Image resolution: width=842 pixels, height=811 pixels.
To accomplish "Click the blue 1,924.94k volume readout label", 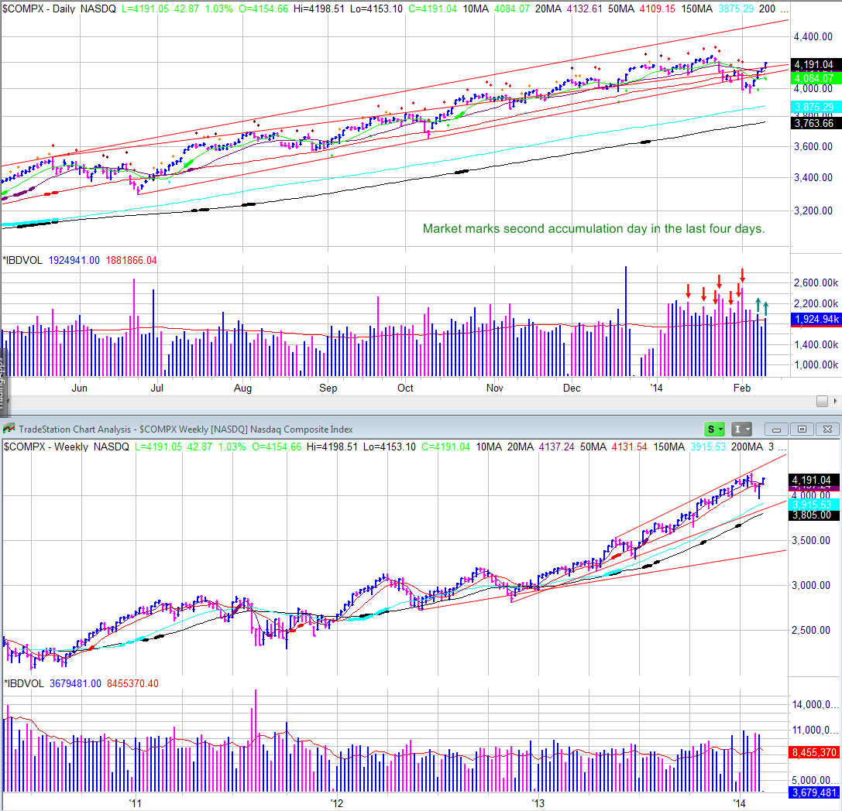I will click(814, 319).
